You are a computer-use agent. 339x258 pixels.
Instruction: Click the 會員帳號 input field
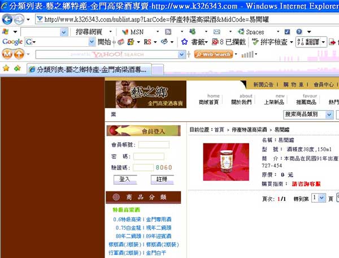pos(154,145)
